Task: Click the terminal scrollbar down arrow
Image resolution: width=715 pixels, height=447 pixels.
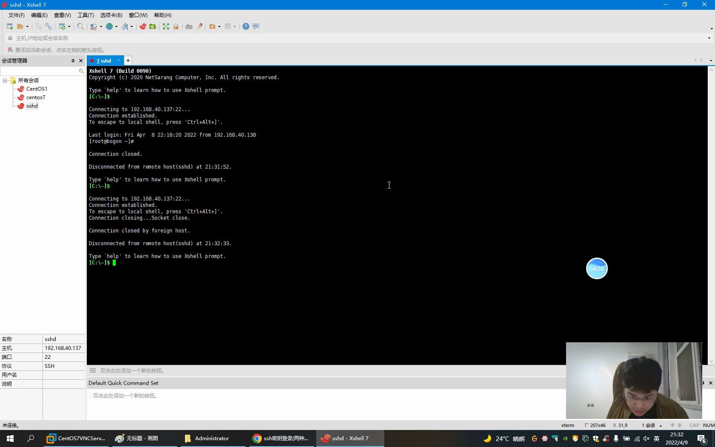Action: 711,361
